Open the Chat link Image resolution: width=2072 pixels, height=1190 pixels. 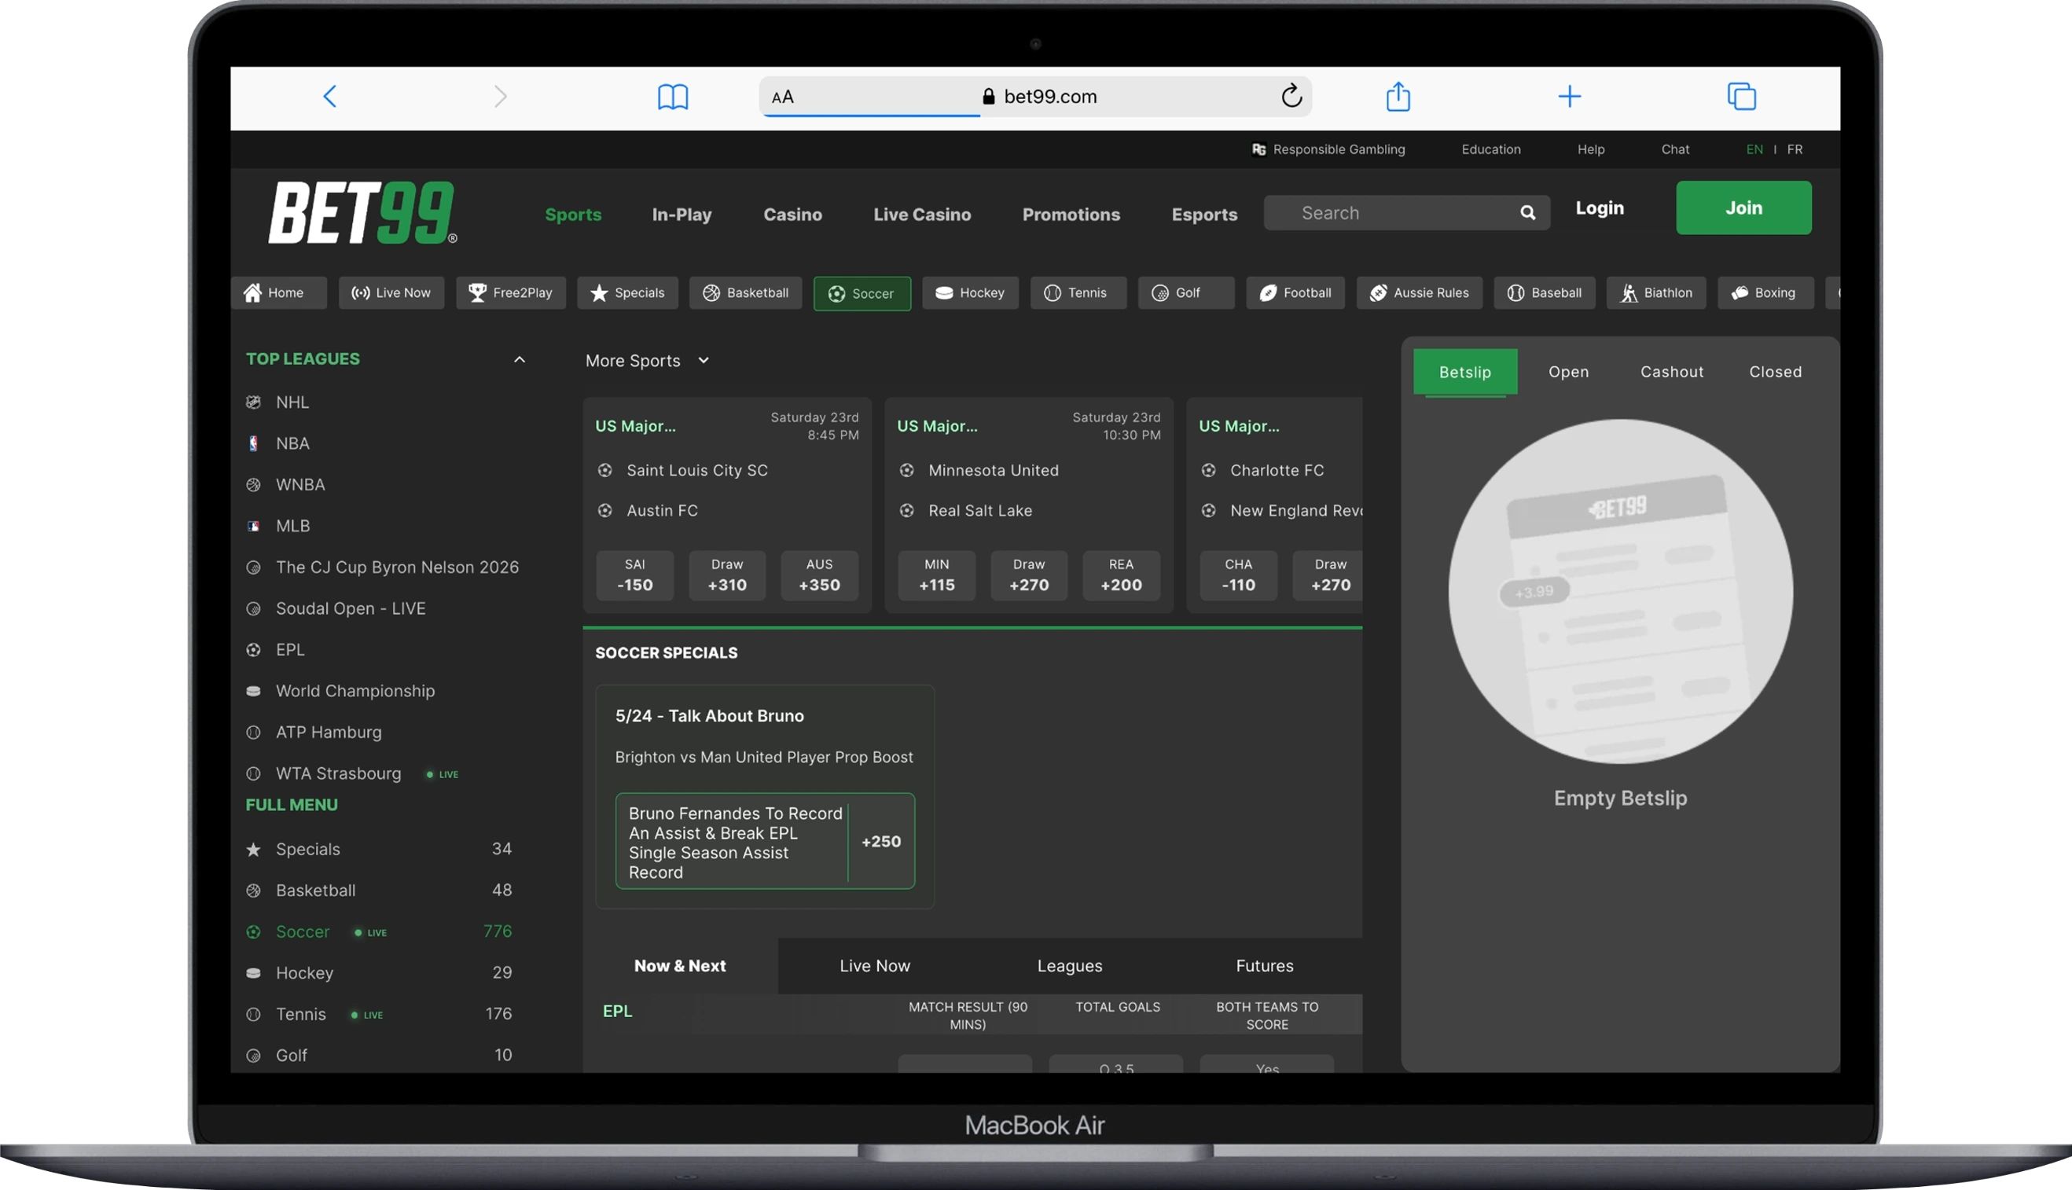point(1675,149)
